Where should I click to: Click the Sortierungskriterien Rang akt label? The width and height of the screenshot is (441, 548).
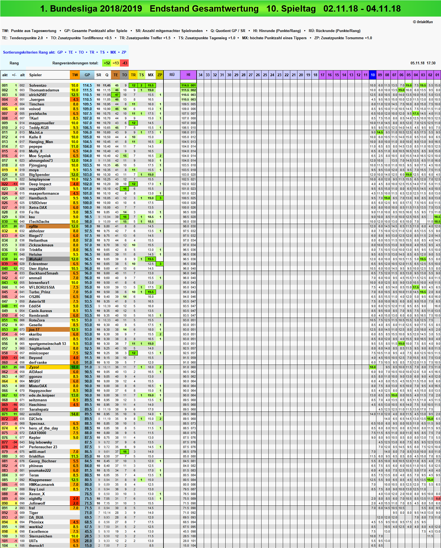tap(29, 52)
